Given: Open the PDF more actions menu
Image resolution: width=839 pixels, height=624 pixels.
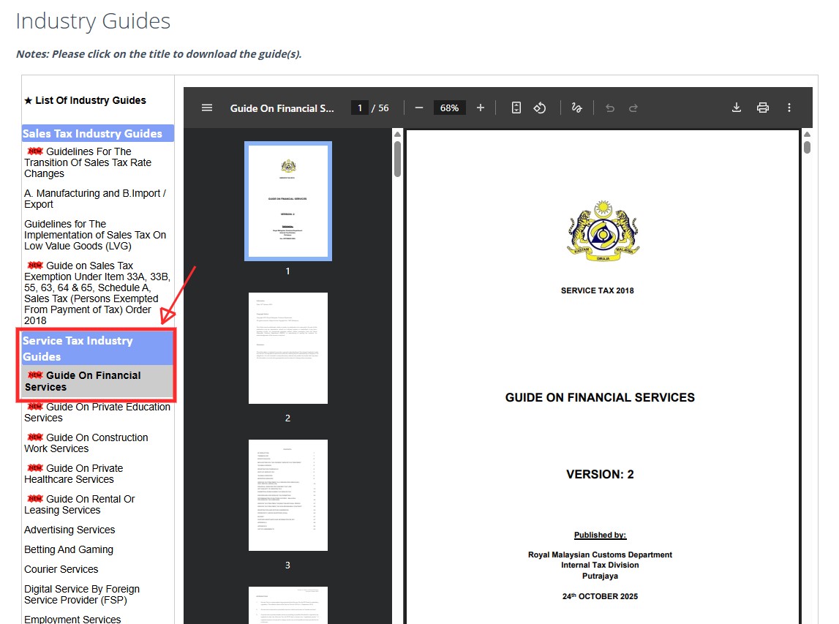Looking at the screenshot, I should point(789,108).
